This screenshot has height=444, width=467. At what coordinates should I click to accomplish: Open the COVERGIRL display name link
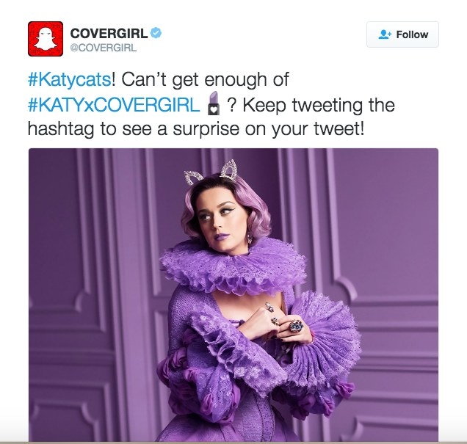tap(109, 33)
